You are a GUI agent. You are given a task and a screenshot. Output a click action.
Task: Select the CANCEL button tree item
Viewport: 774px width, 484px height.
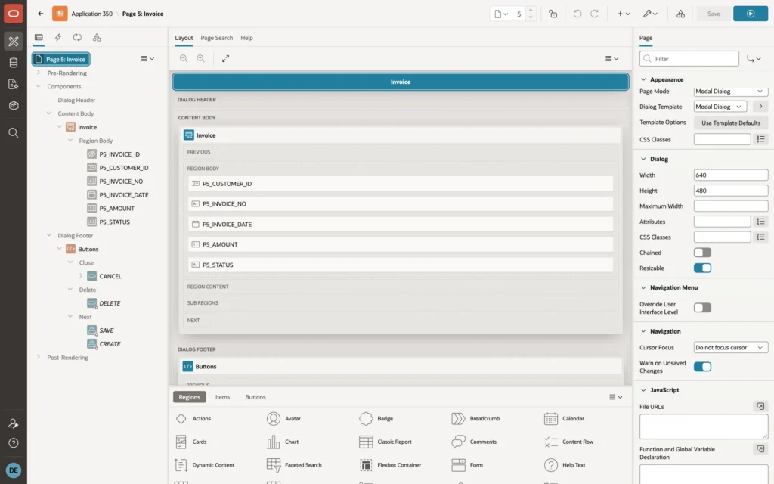104,276
